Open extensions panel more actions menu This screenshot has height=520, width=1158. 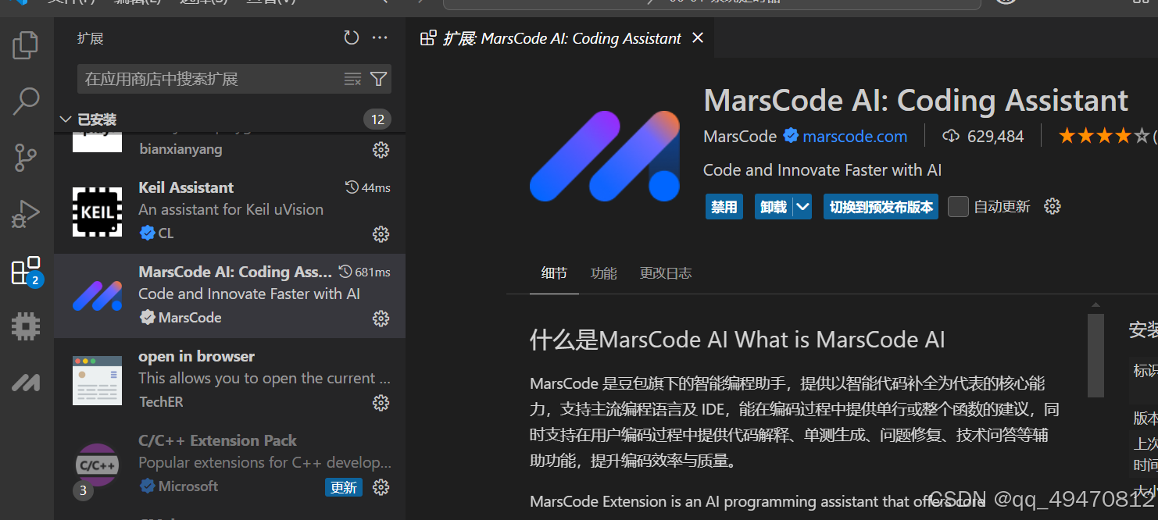click(380, 37)
